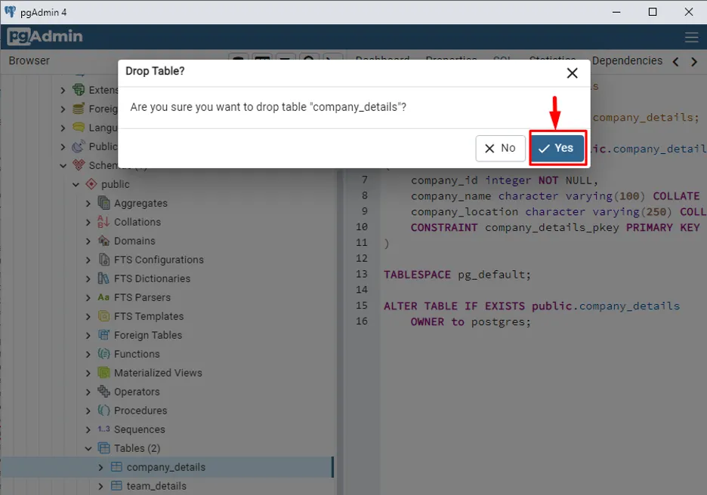Confirm table drop with Yes button
The height and width of the screenshot is (495, 707).
pyautogui.click(x=557, y=149)
